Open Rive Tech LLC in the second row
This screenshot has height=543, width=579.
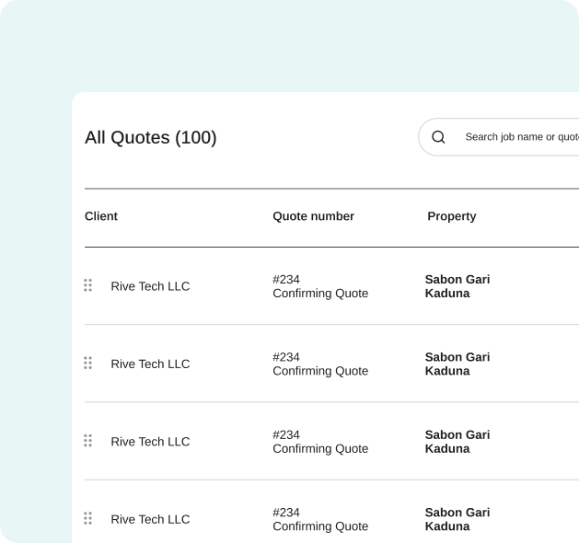(x=150, y=364)
